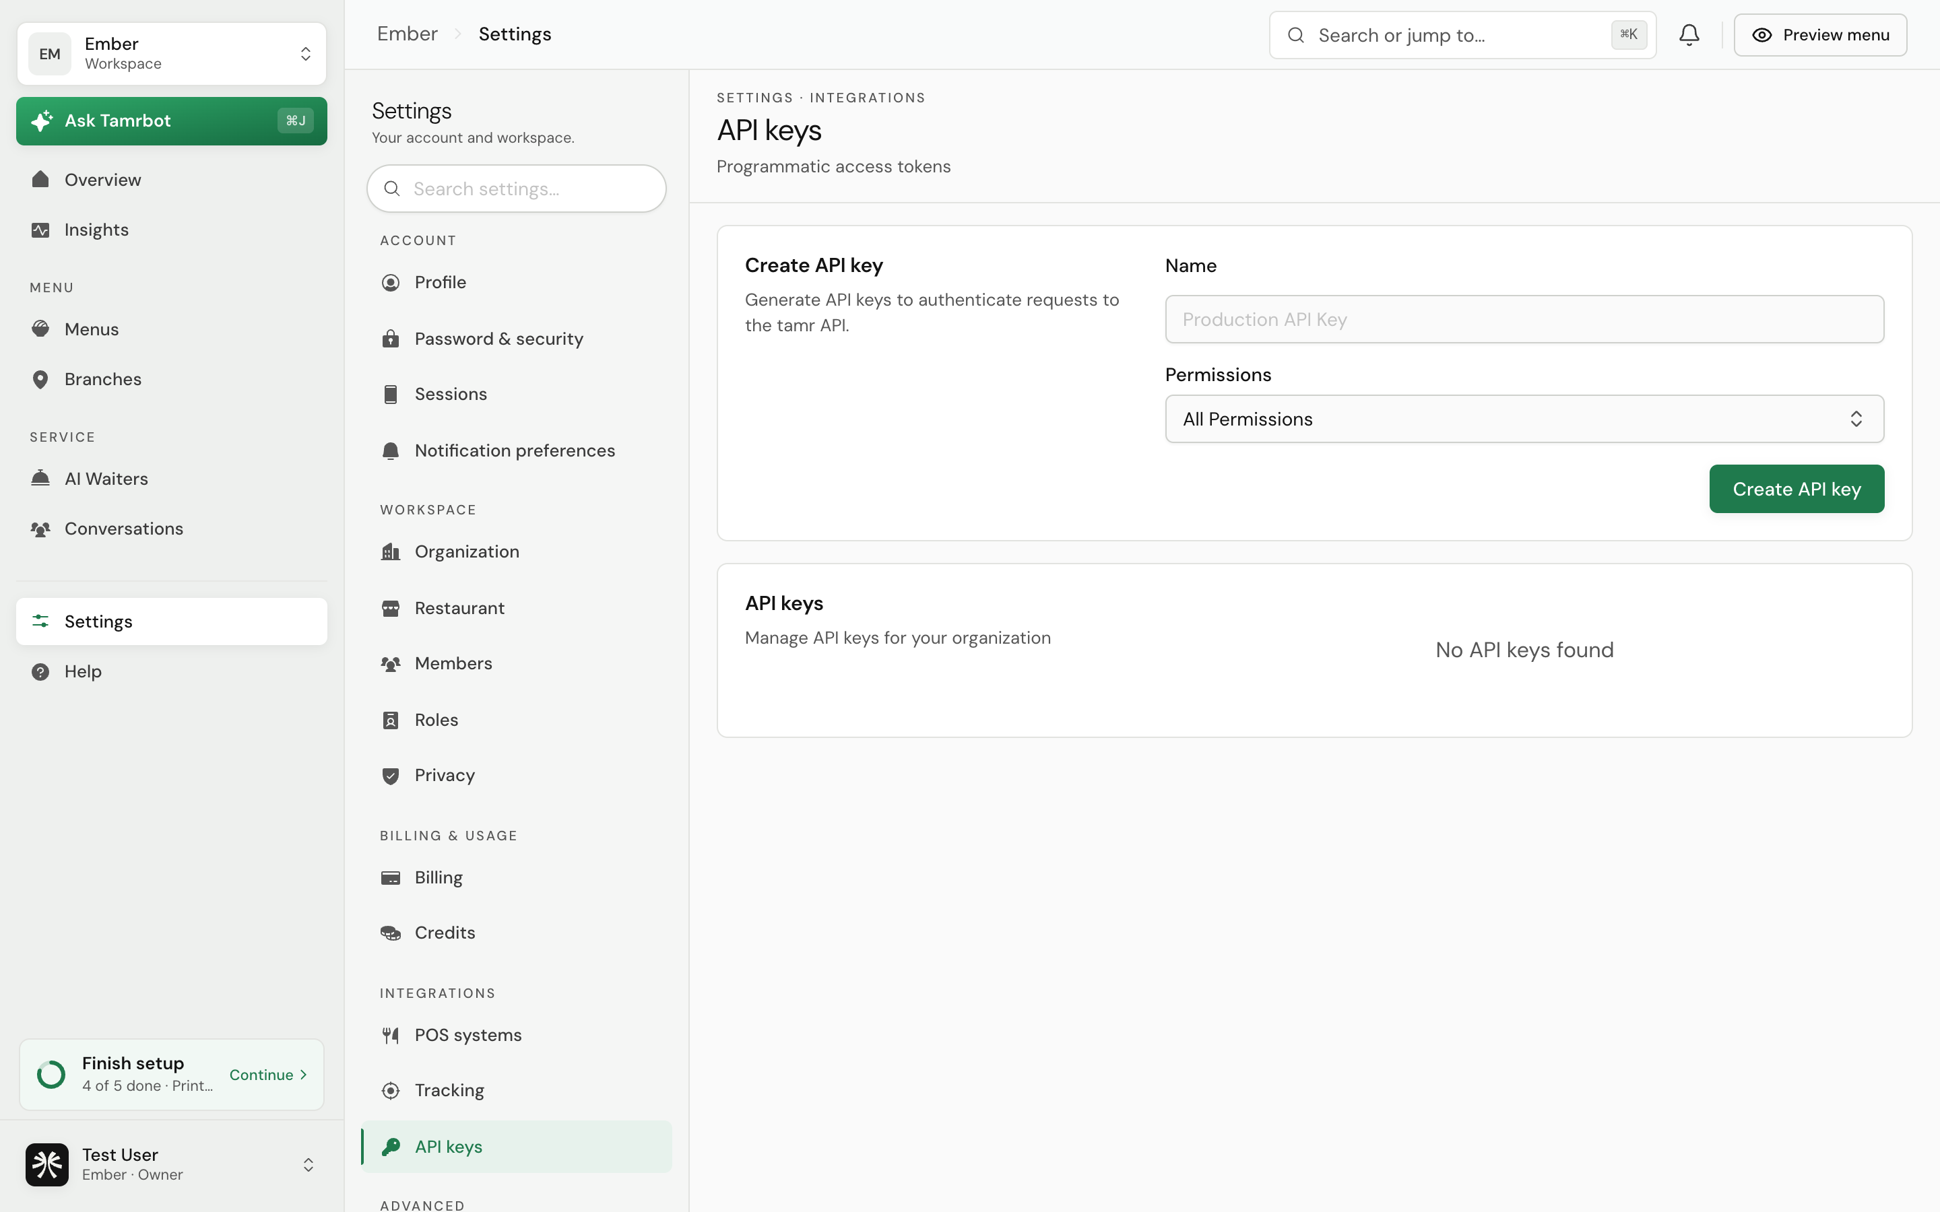Click the Menus icon in sidebar
The image size is (1940, 1212).
40,329
